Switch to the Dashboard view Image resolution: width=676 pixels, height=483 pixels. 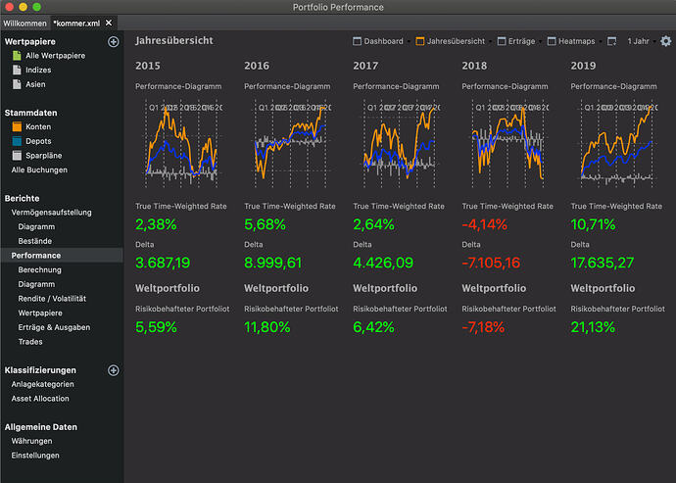(377, 42)
